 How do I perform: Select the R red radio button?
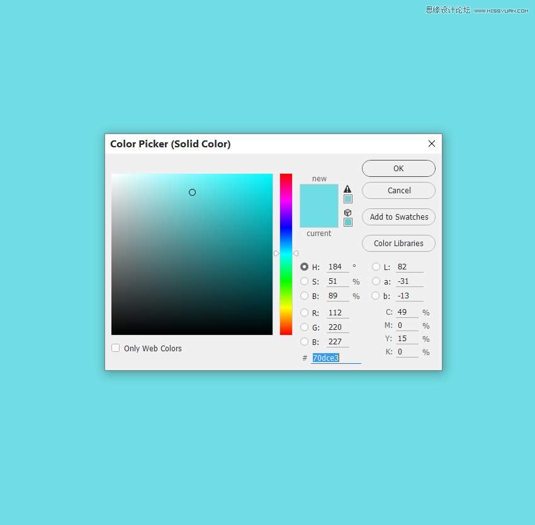tap(305, 313)
